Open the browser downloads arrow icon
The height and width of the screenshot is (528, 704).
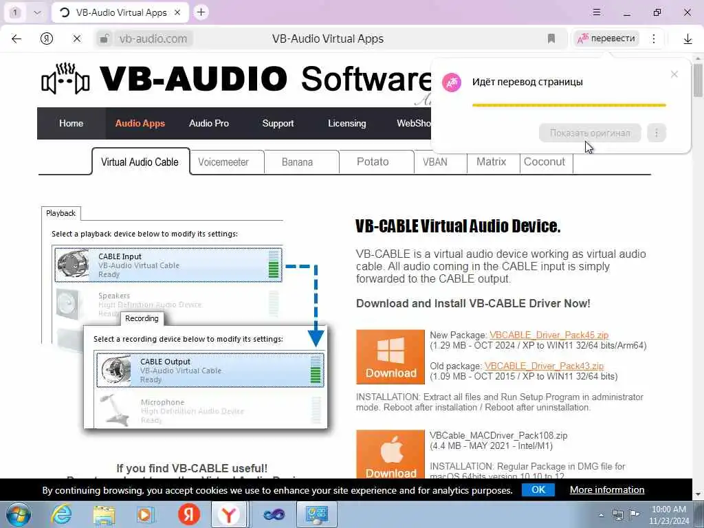click(x=687, y=39)
